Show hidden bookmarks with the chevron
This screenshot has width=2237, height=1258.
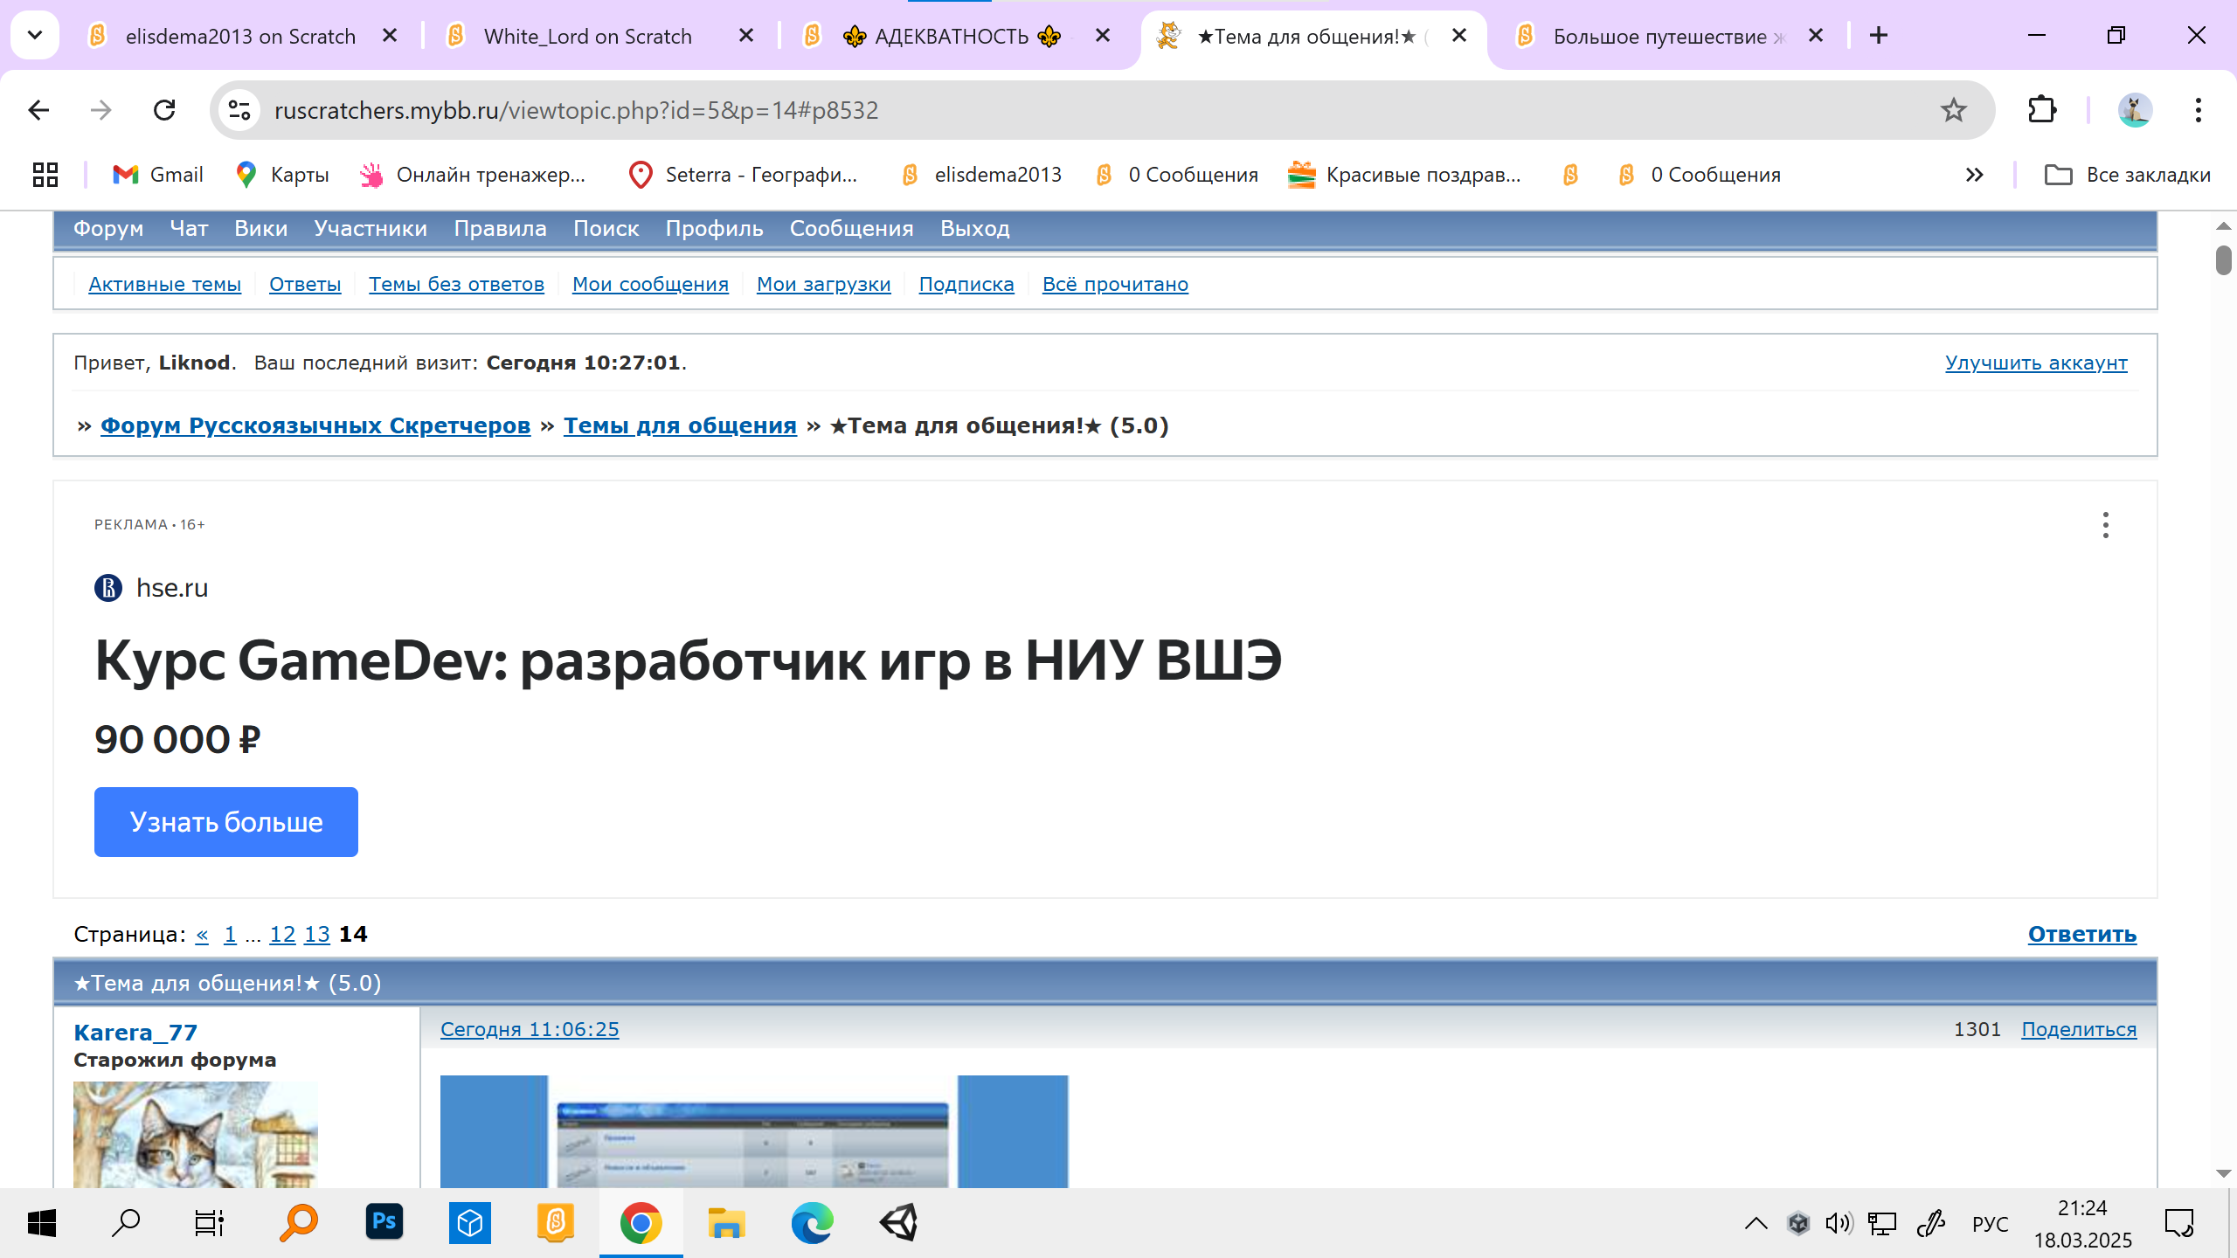pyautogui.click(x=1974, y=175)
